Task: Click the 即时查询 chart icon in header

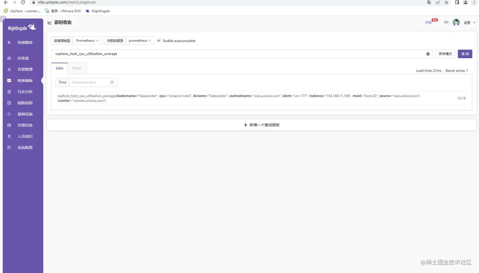Action: 50,22
